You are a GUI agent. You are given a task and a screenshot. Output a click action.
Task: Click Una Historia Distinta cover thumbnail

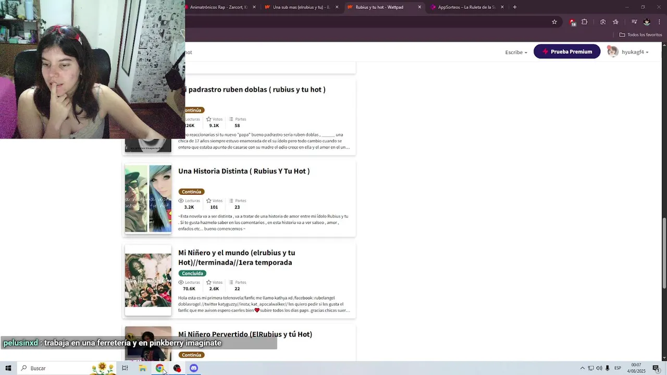(148, 198)
